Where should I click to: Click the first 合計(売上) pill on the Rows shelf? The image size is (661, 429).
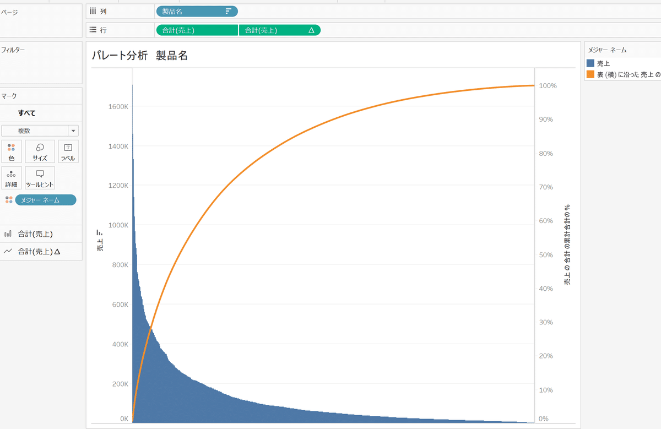(x=197, y=30)
